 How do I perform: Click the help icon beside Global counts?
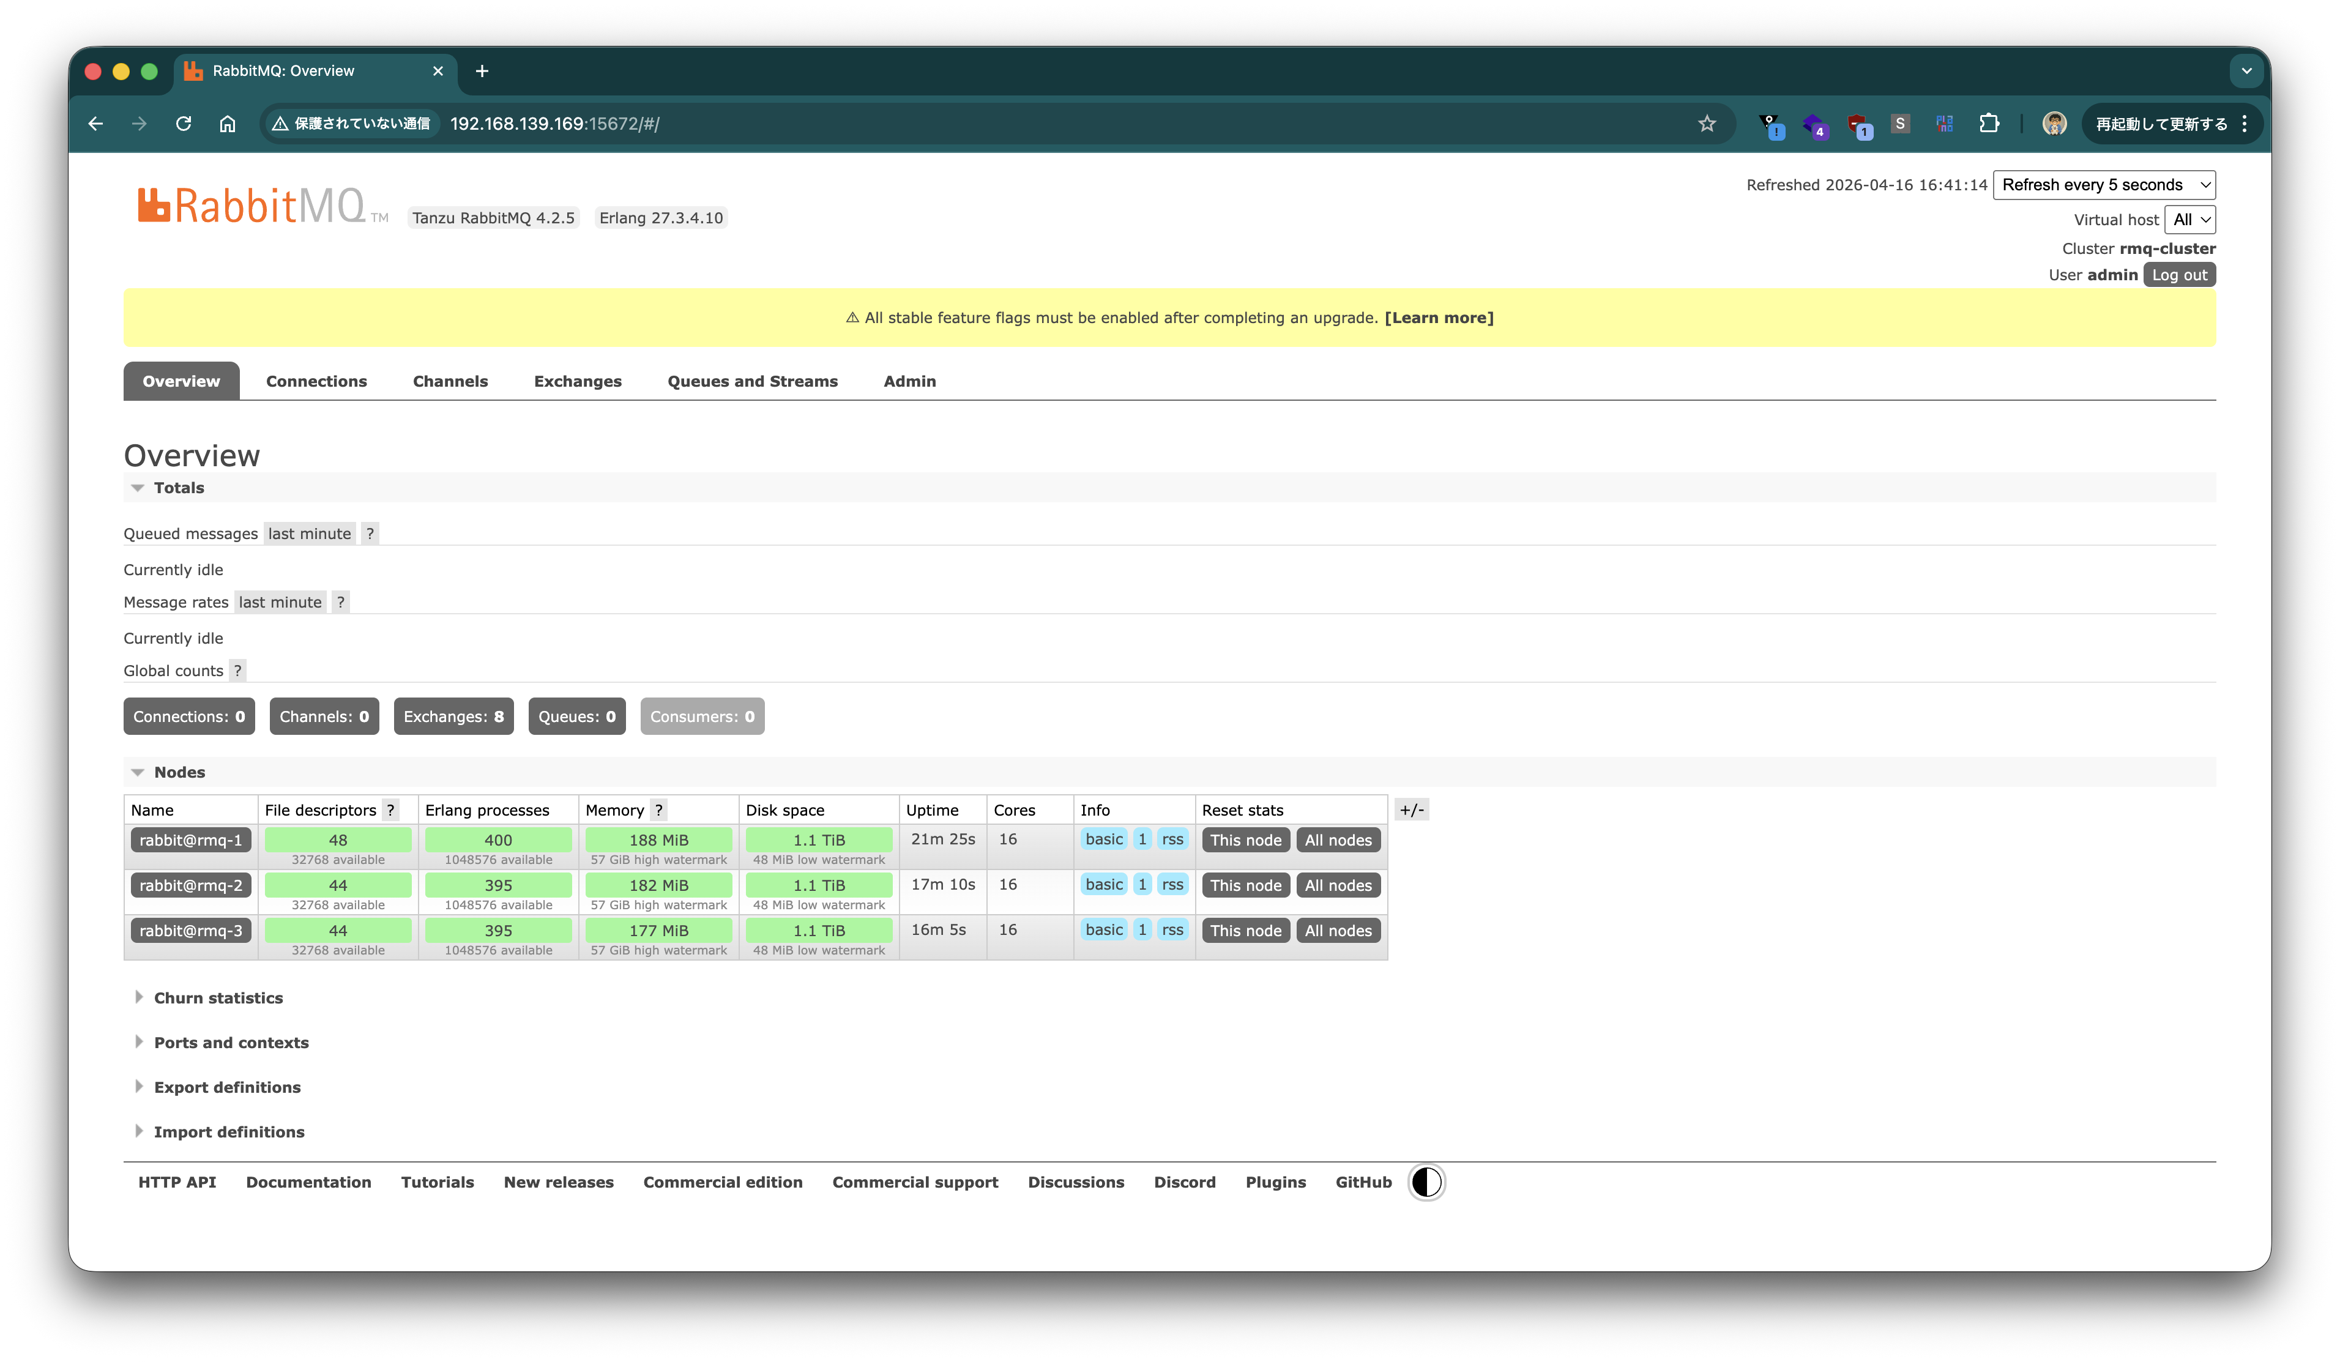pos(237,671)
